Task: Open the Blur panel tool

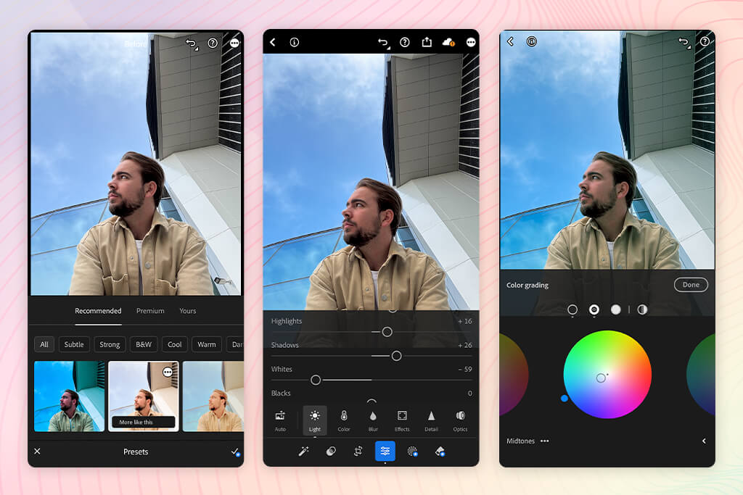Action: pyautogui.click(x=373, y=420)
